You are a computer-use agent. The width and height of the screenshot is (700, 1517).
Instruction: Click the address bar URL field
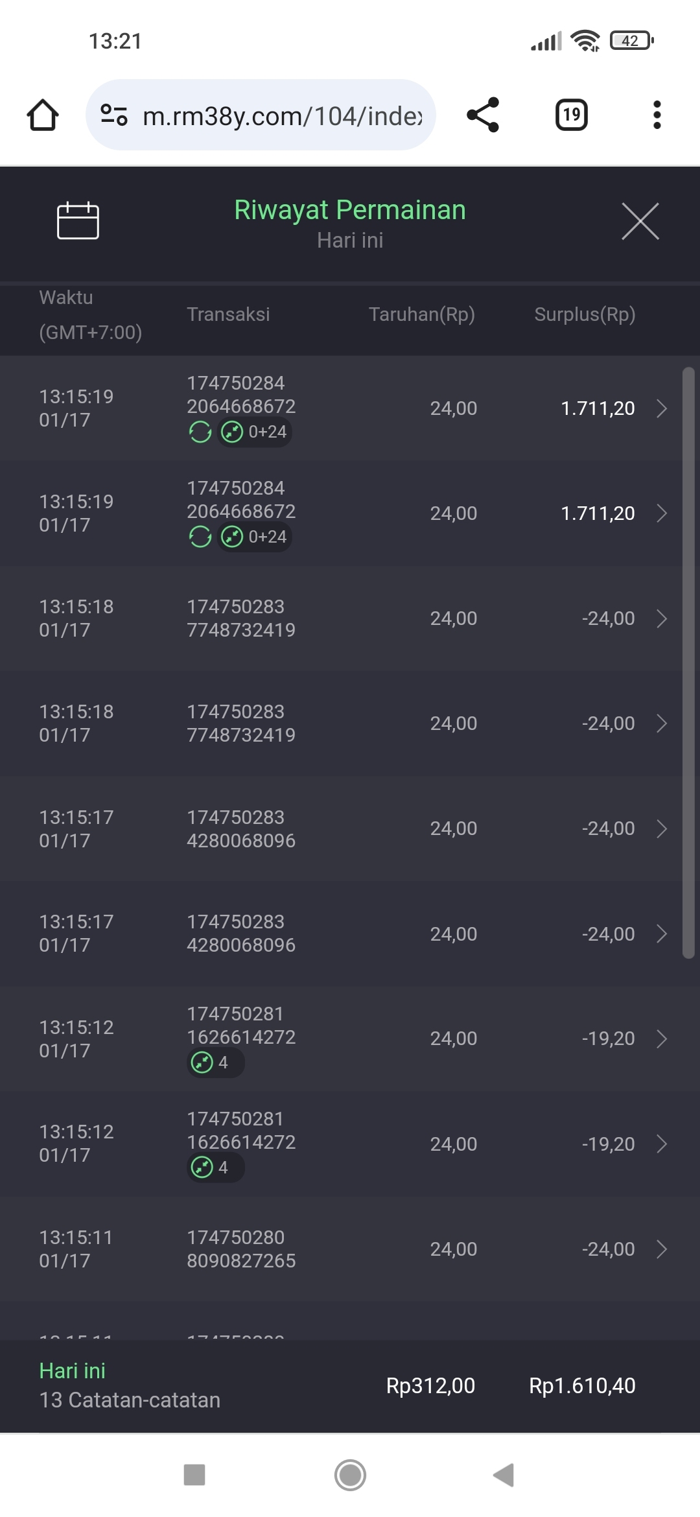(x=282, y=116)
